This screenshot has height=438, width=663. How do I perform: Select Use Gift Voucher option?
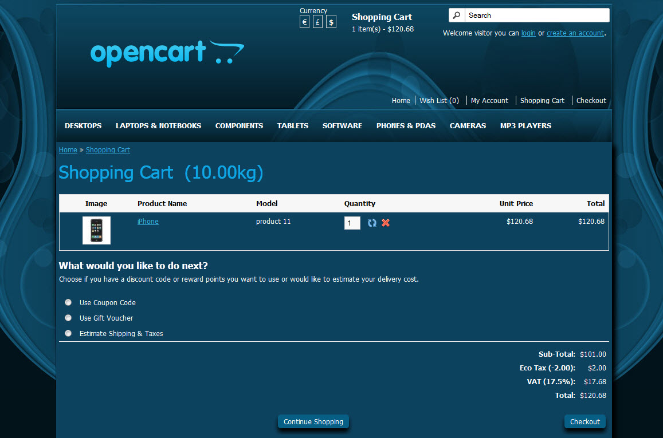(68, 318)
